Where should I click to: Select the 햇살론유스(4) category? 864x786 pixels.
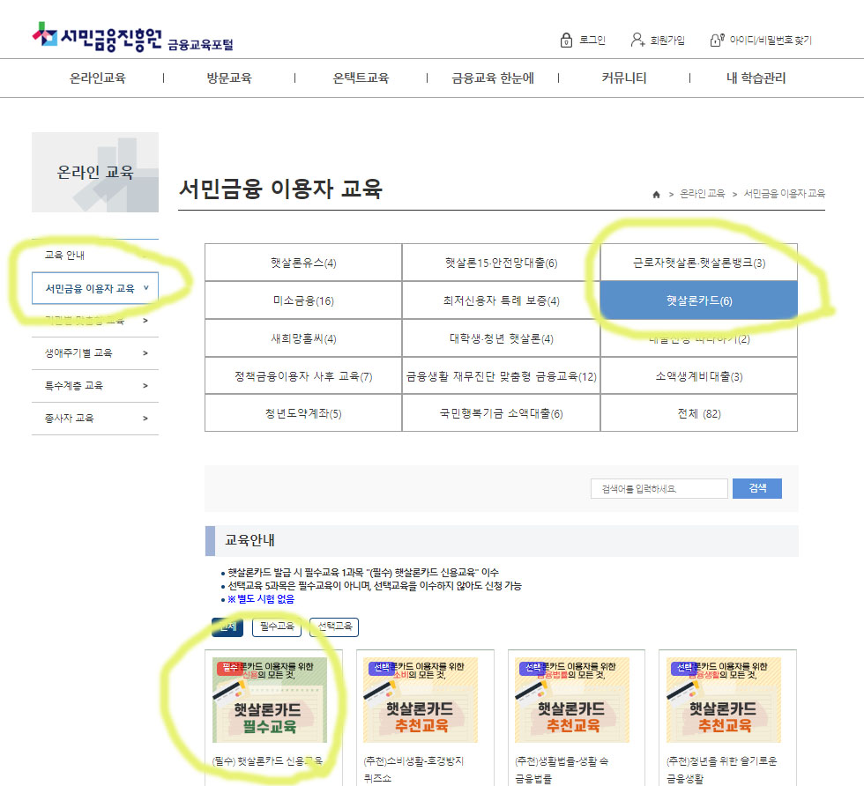coord(303,263)
